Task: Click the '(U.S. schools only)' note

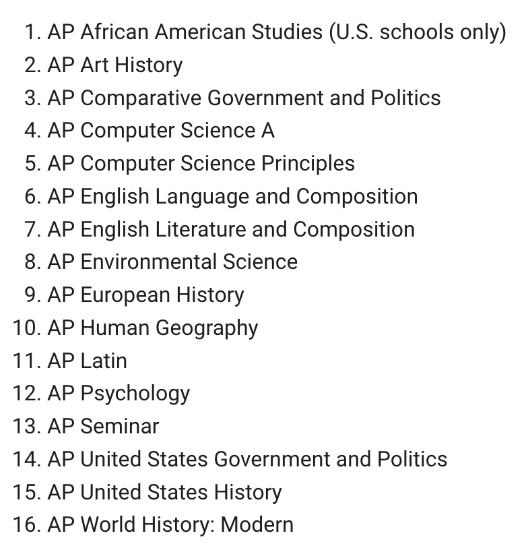Action: pyautogui.click(x=418, y=32)
